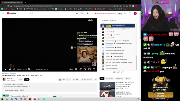Click the join membership button
This screenshot has height=101, width=180.
(x=21, y=79)
